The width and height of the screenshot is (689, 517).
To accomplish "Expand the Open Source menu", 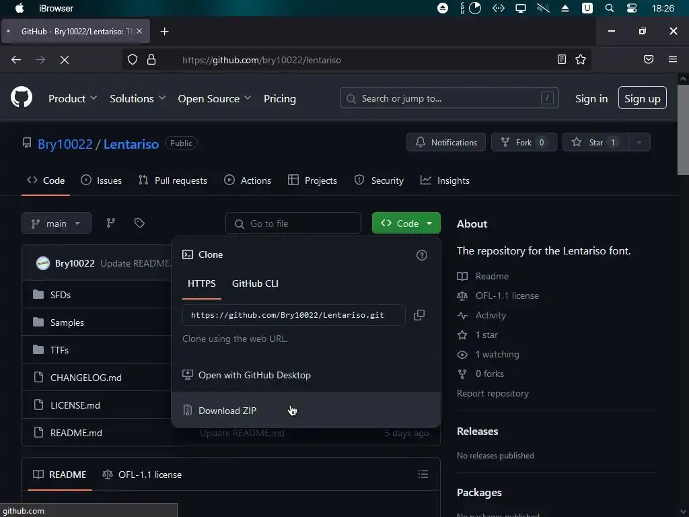I will 215,98.
